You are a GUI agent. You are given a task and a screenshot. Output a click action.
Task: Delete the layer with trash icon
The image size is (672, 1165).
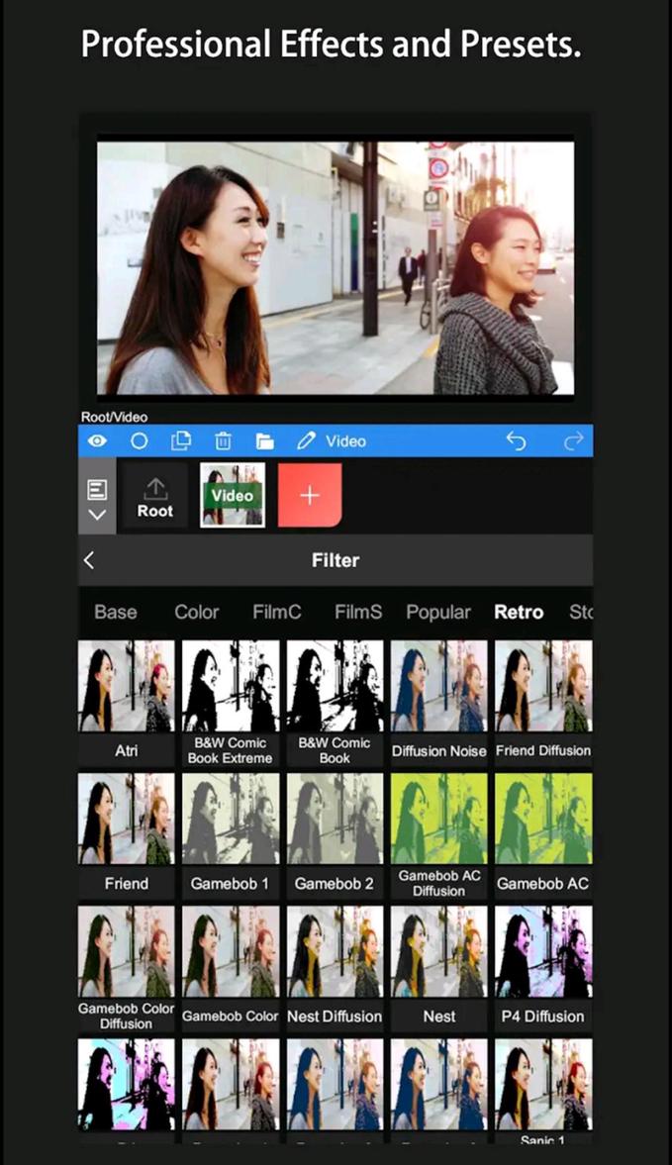click(x=223, y=441)
